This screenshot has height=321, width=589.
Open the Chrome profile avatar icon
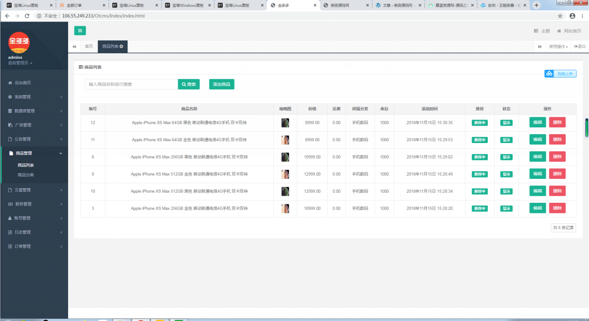(572, 16)
